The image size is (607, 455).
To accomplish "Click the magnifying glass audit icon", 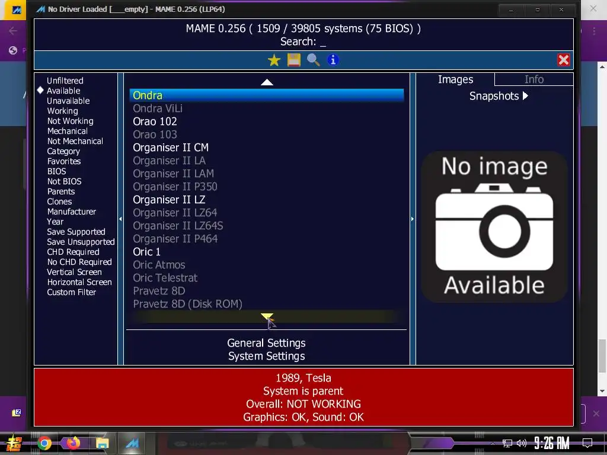I will [x=313, y=60].
